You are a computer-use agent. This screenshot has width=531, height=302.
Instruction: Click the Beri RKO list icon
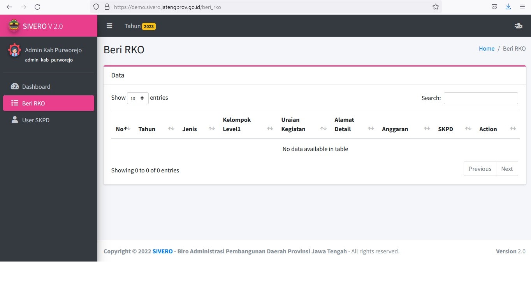[x=15, y=103]
